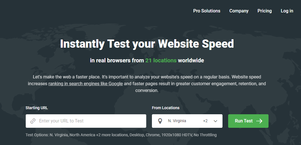This screenshot has height=145, width=301.
Task: Expand the locations dropdown chevron
Action: (x=215, y=121)
